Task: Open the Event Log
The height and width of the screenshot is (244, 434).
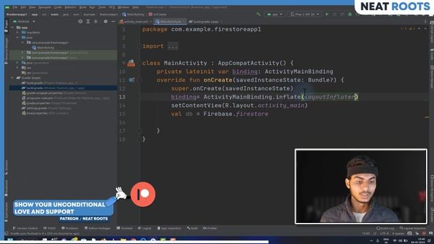Action: click(x=385, y=228)
